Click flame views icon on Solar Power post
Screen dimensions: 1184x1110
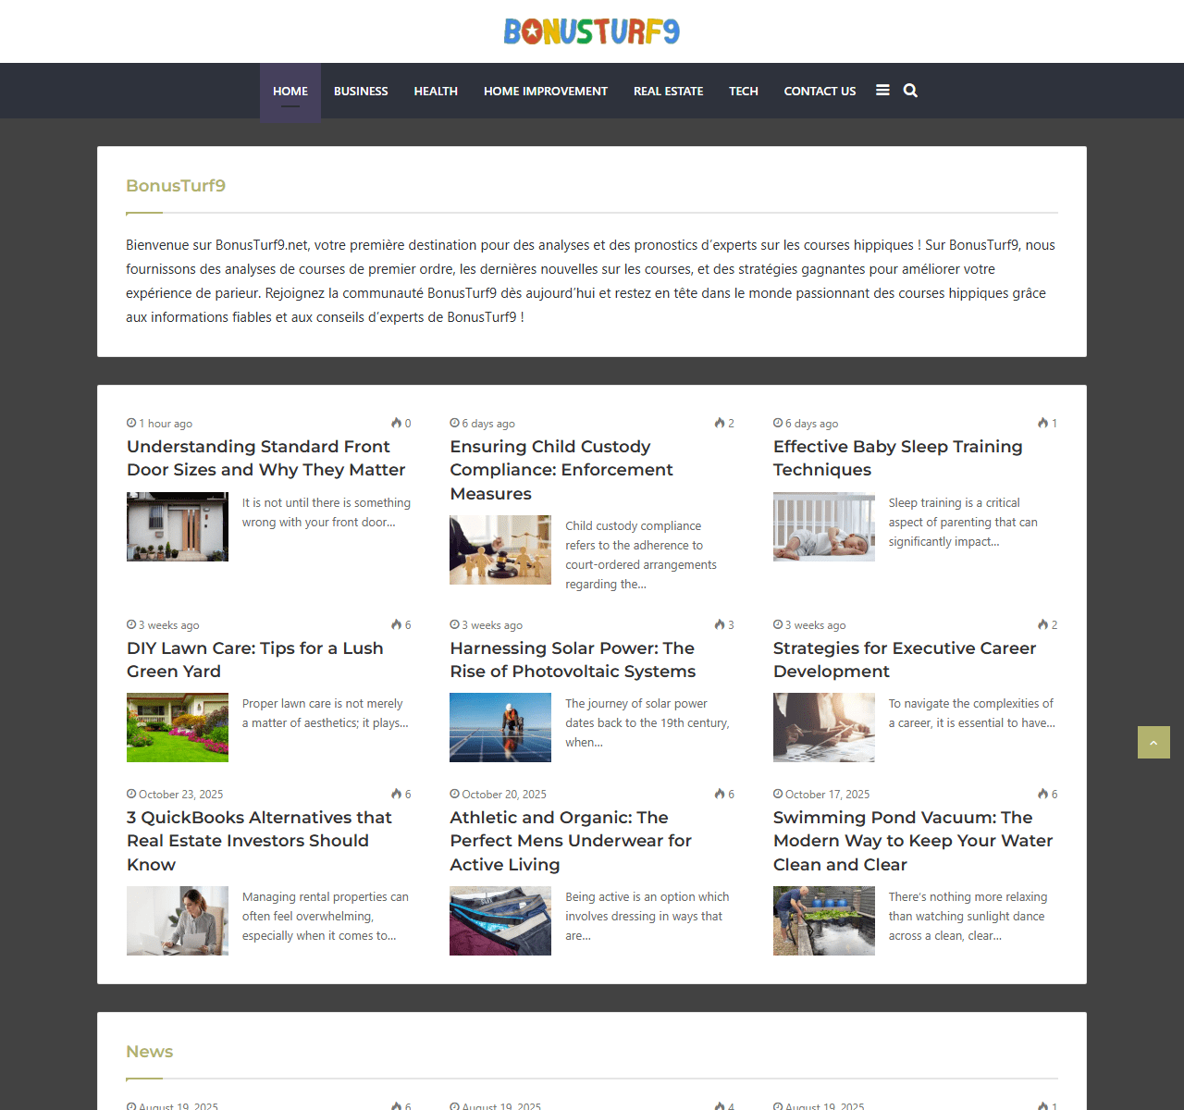tap(719, 625)
